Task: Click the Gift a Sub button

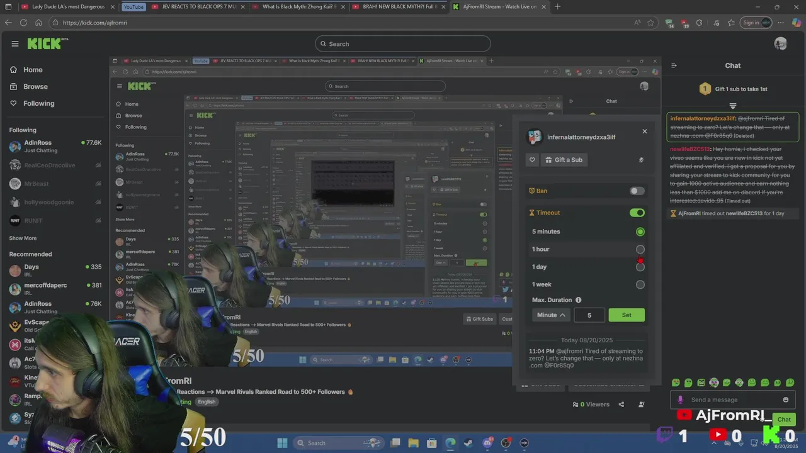Action: [x=564, y=160]
